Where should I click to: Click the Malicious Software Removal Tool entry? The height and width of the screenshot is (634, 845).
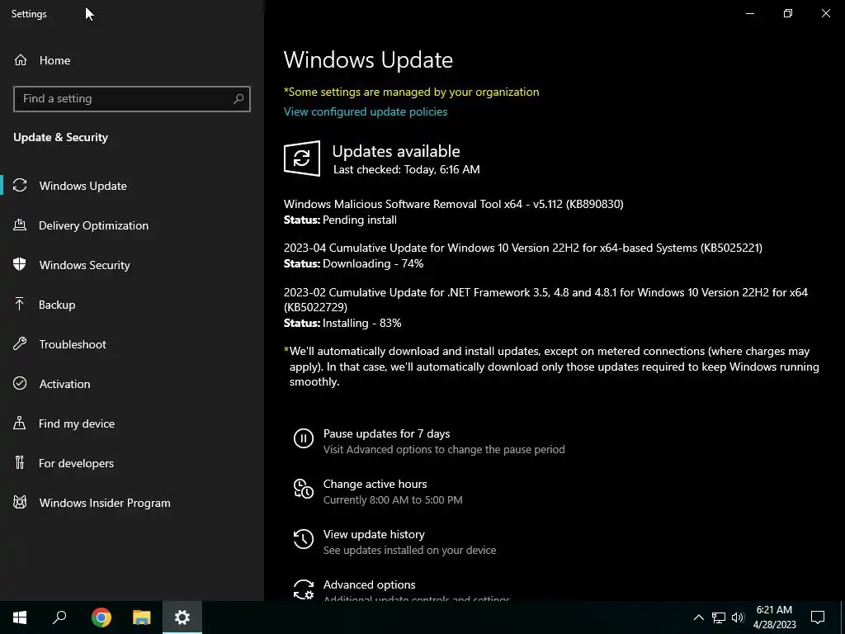coord(453,204)
